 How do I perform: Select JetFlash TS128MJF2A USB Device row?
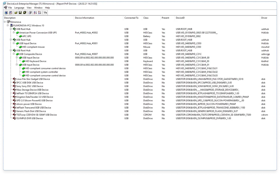click(x=140, y=93)
